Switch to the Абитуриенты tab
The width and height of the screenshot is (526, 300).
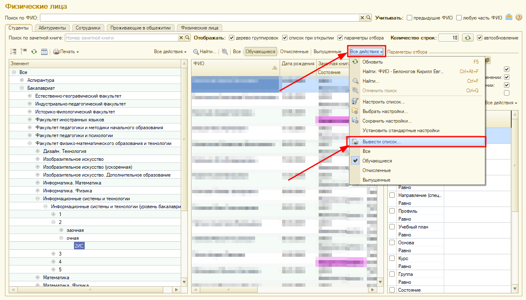point(52,28)
